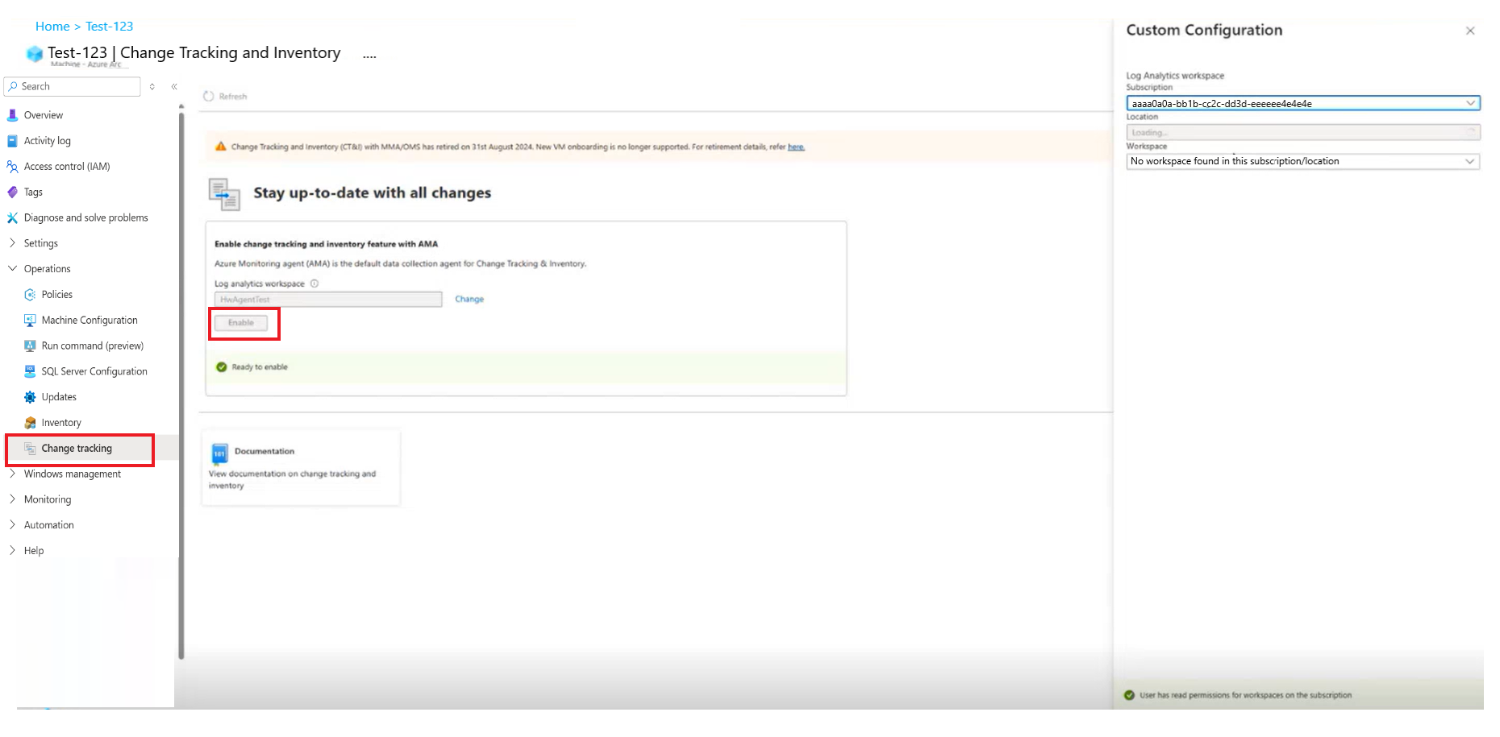Click the Change workspace link
The width and height of the screenshot is (1500, 737).
469,299
